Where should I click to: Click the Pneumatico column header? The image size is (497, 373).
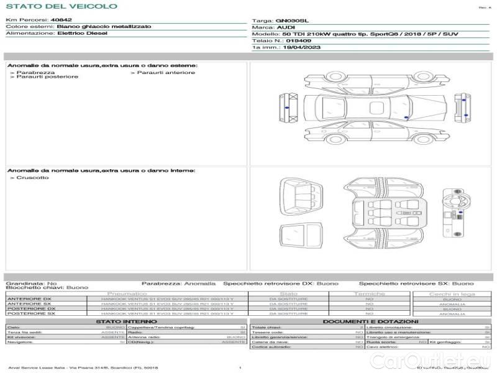click(x=127, y=293)
